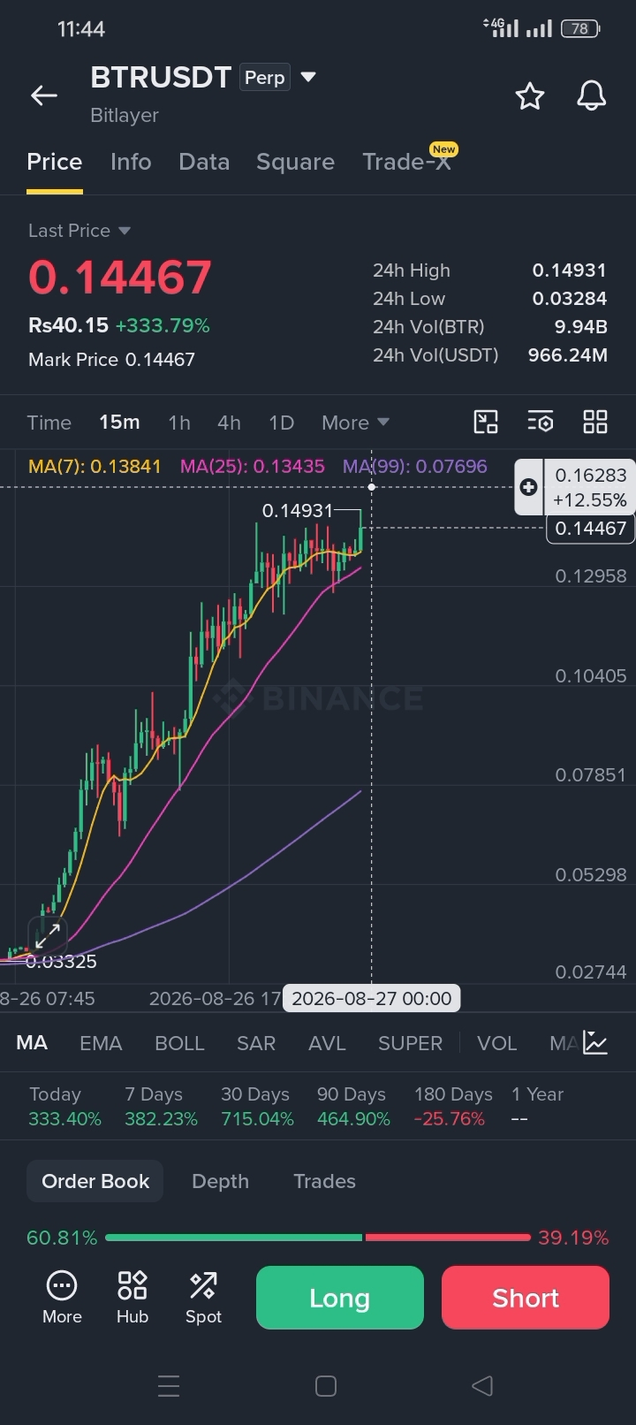Switch to Spot trading icon

(x=203, y=1297)
